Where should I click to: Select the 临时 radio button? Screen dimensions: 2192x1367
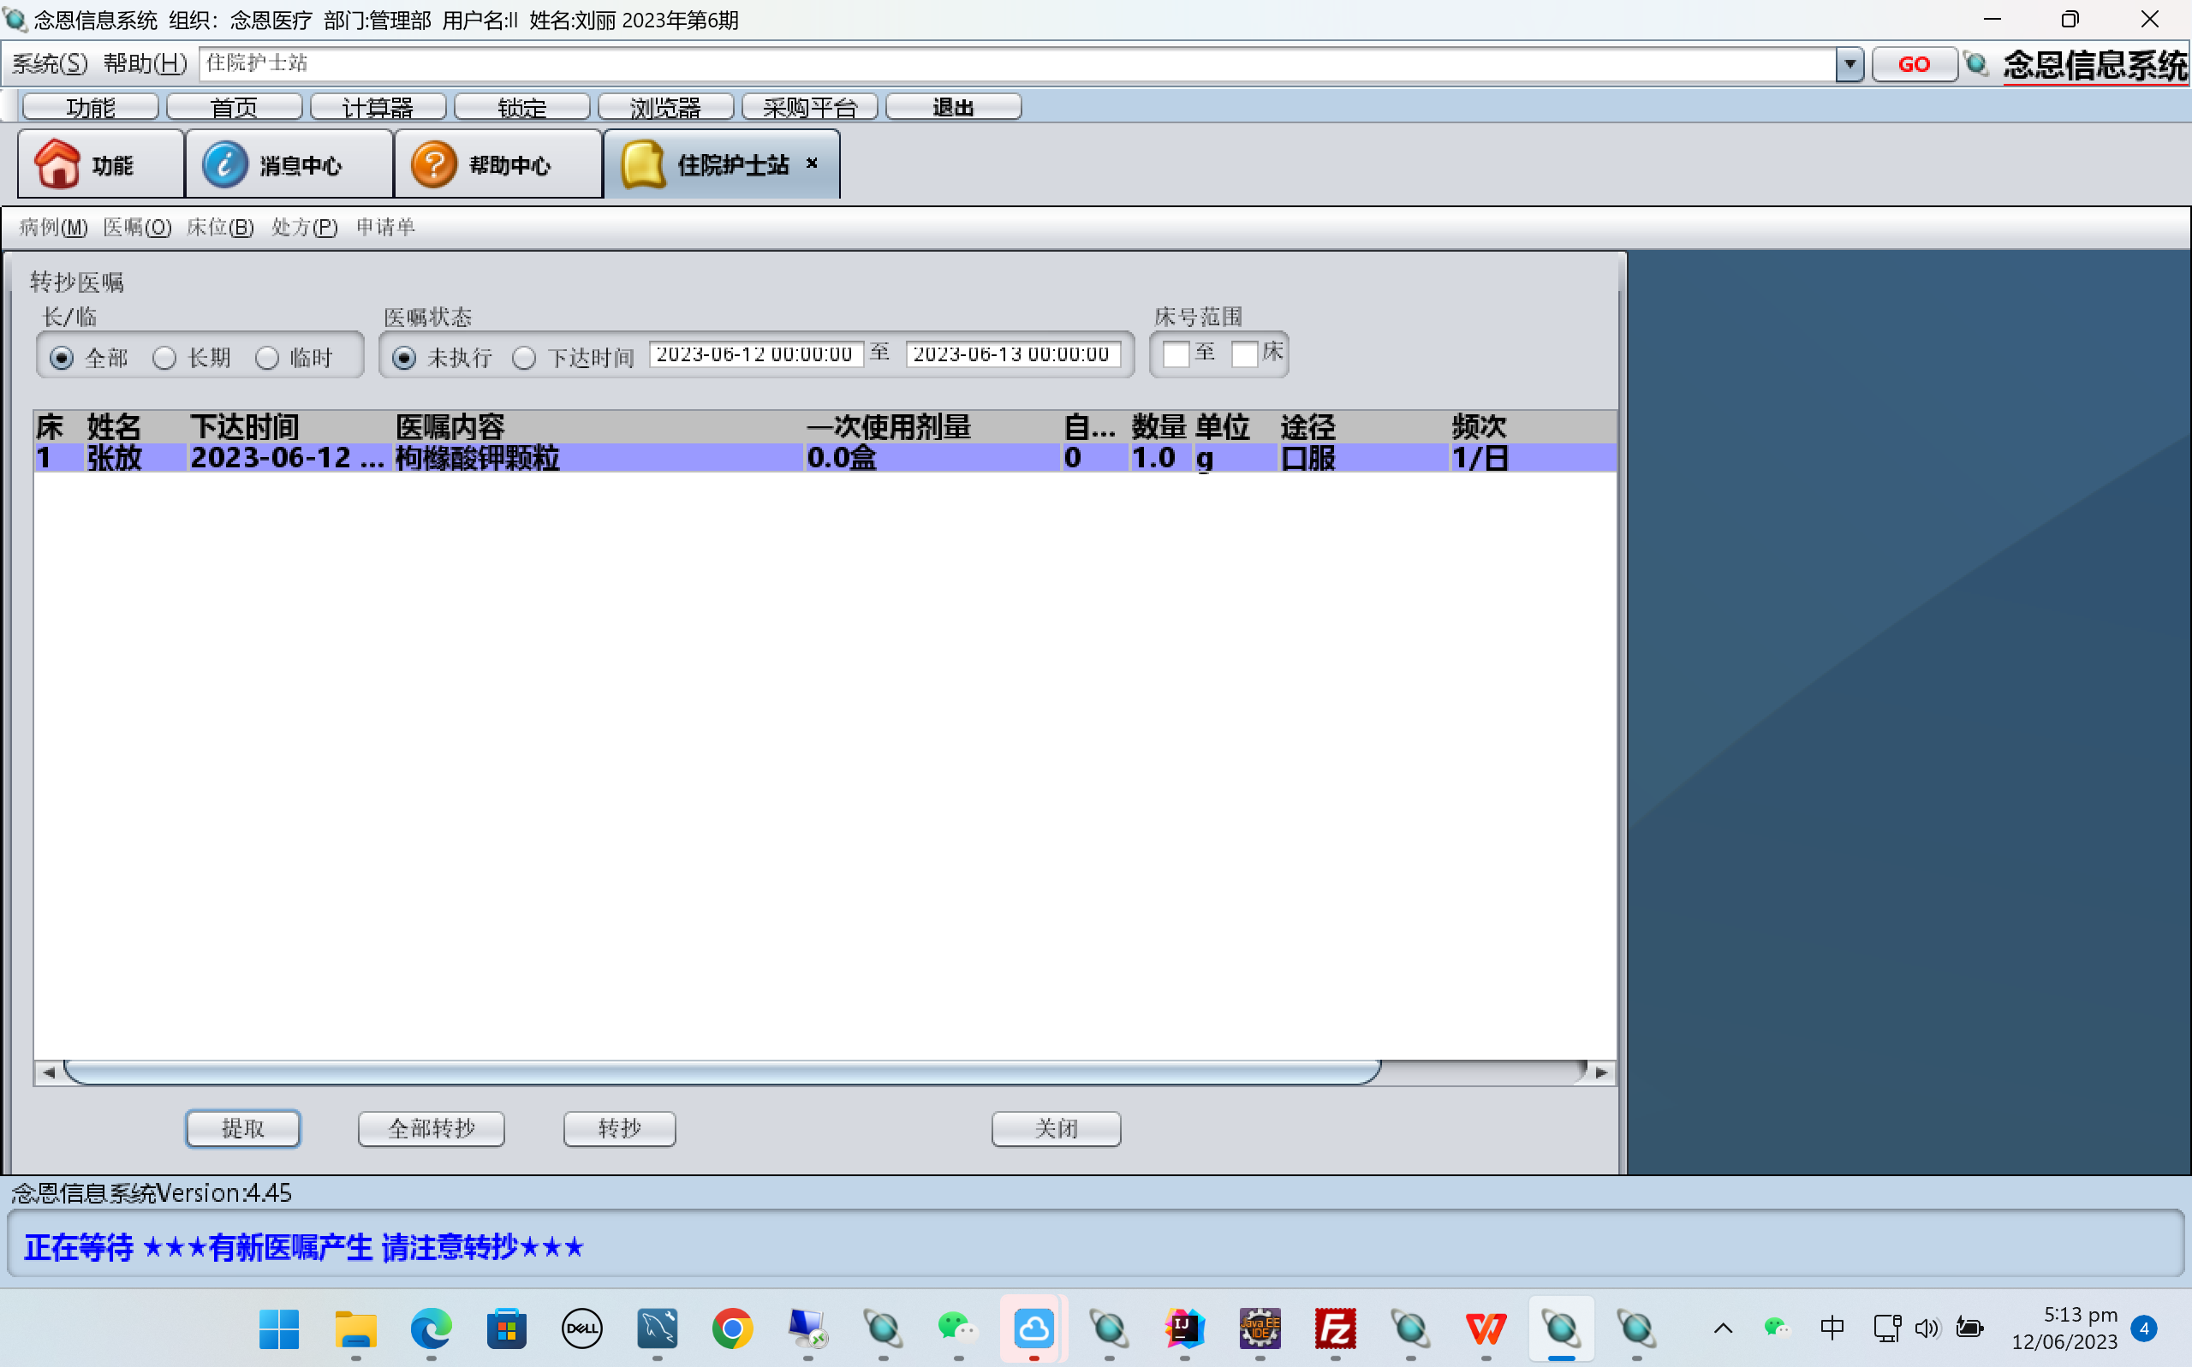267,358
